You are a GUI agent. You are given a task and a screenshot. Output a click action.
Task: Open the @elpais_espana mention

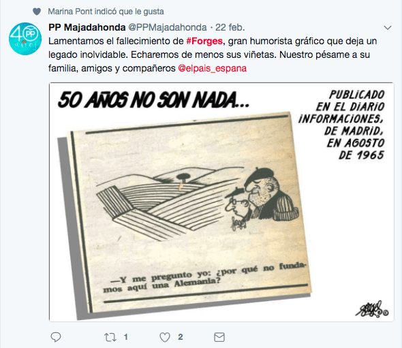(x=213, y=68)
